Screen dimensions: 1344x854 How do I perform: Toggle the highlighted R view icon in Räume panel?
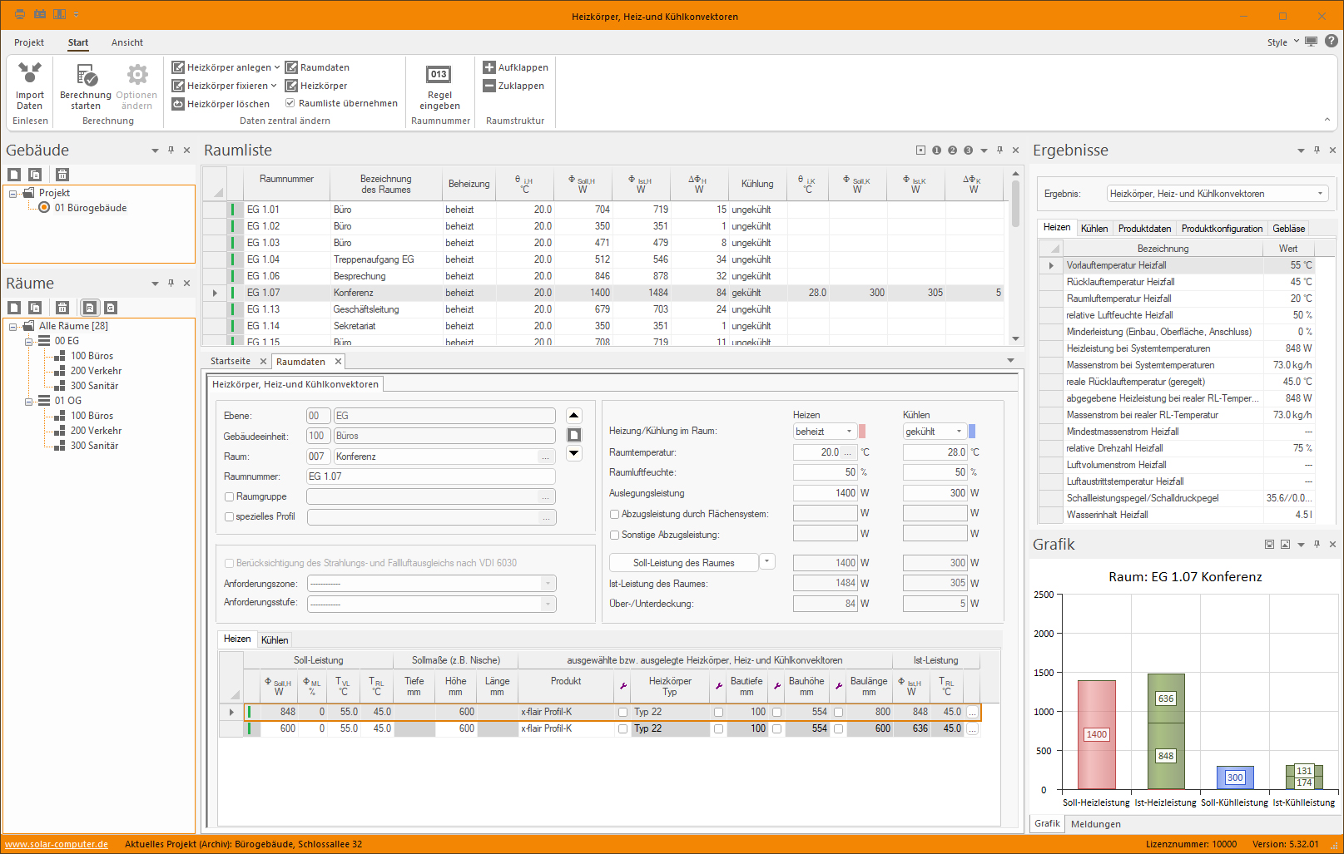point(90,308)
